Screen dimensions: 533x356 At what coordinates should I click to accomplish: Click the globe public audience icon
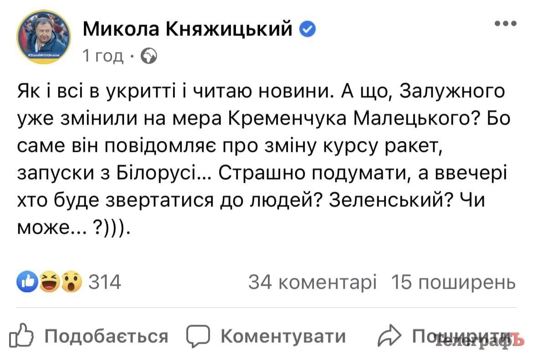(149, 55)
